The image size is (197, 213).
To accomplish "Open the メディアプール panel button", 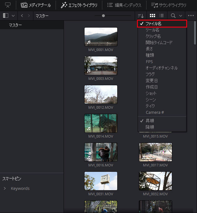I will (36, 5).
